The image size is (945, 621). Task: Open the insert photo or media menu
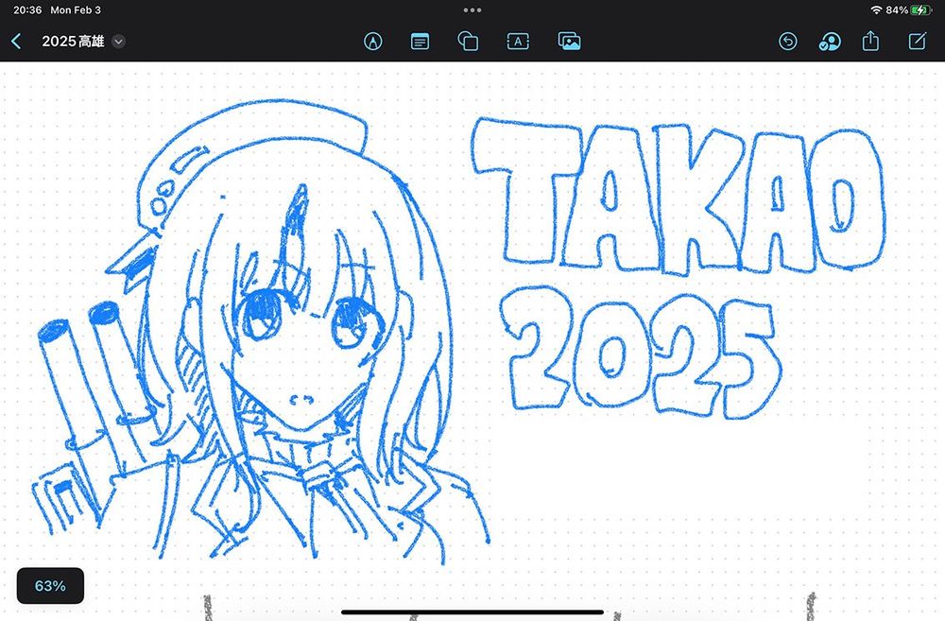pos(569,41)
